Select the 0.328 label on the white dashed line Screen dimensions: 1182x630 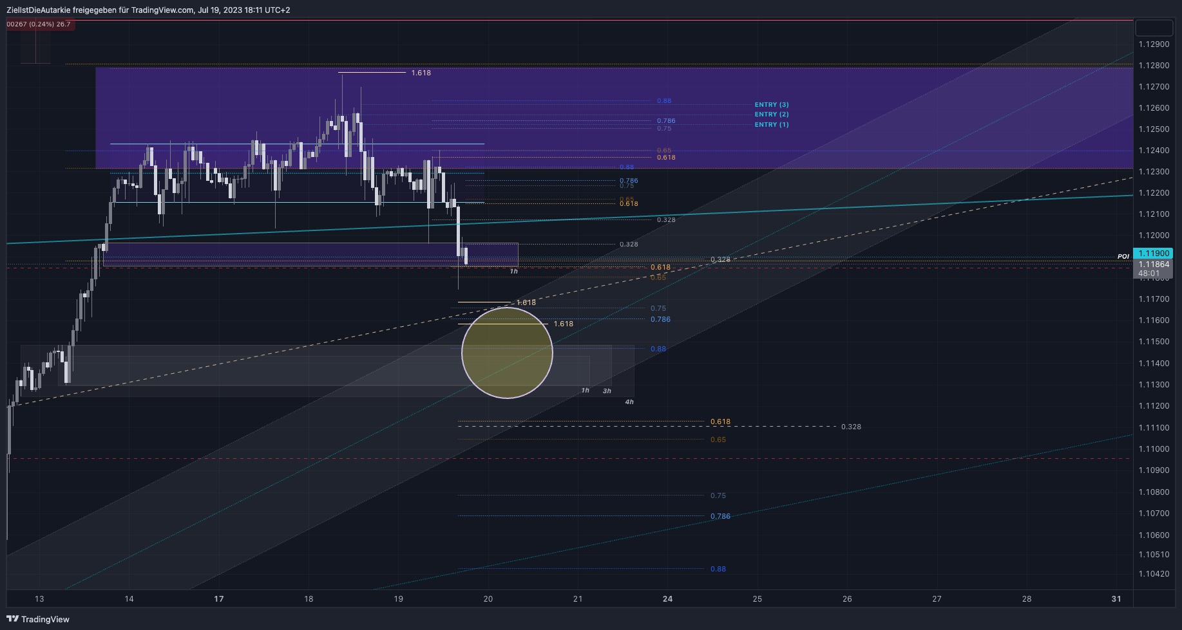coord(851,427)
